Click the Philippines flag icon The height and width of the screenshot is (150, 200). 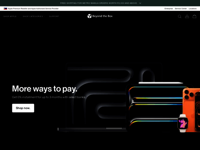(x=5, y=9)
